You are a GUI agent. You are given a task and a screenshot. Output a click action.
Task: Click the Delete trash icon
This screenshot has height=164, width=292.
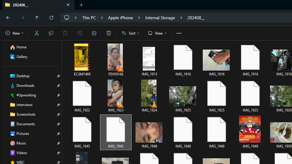click(109, 33)
